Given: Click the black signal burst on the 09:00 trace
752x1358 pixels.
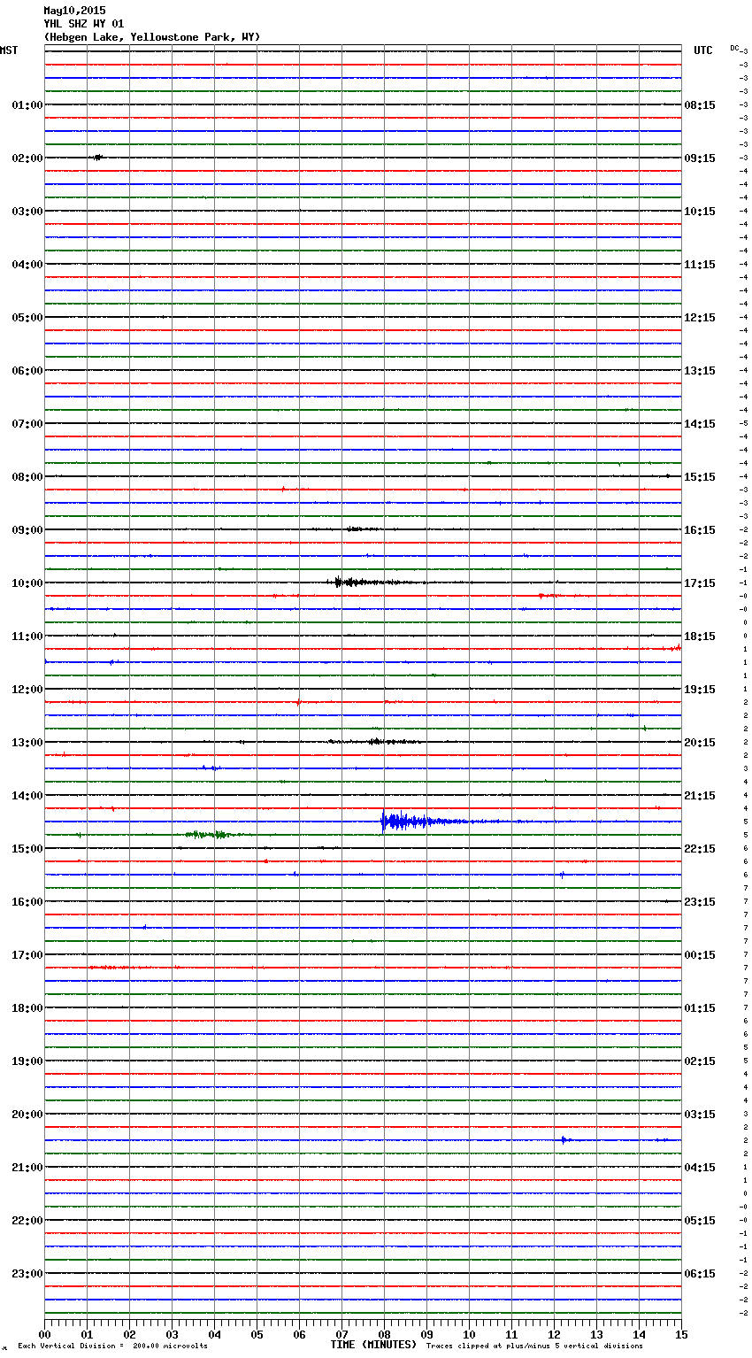Looking at the screenshot, I should pos(361,529).
